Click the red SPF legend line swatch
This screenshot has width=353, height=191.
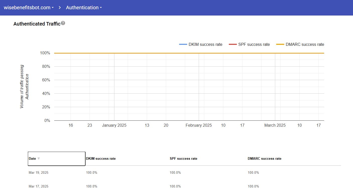[x=233, y=45]
